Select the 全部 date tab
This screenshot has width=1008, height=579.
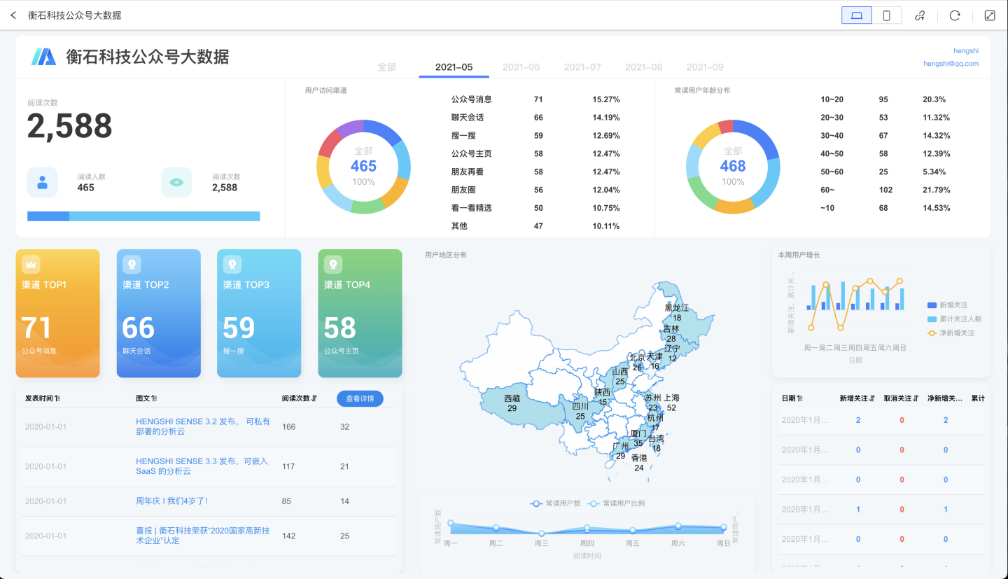click(386, 67)
